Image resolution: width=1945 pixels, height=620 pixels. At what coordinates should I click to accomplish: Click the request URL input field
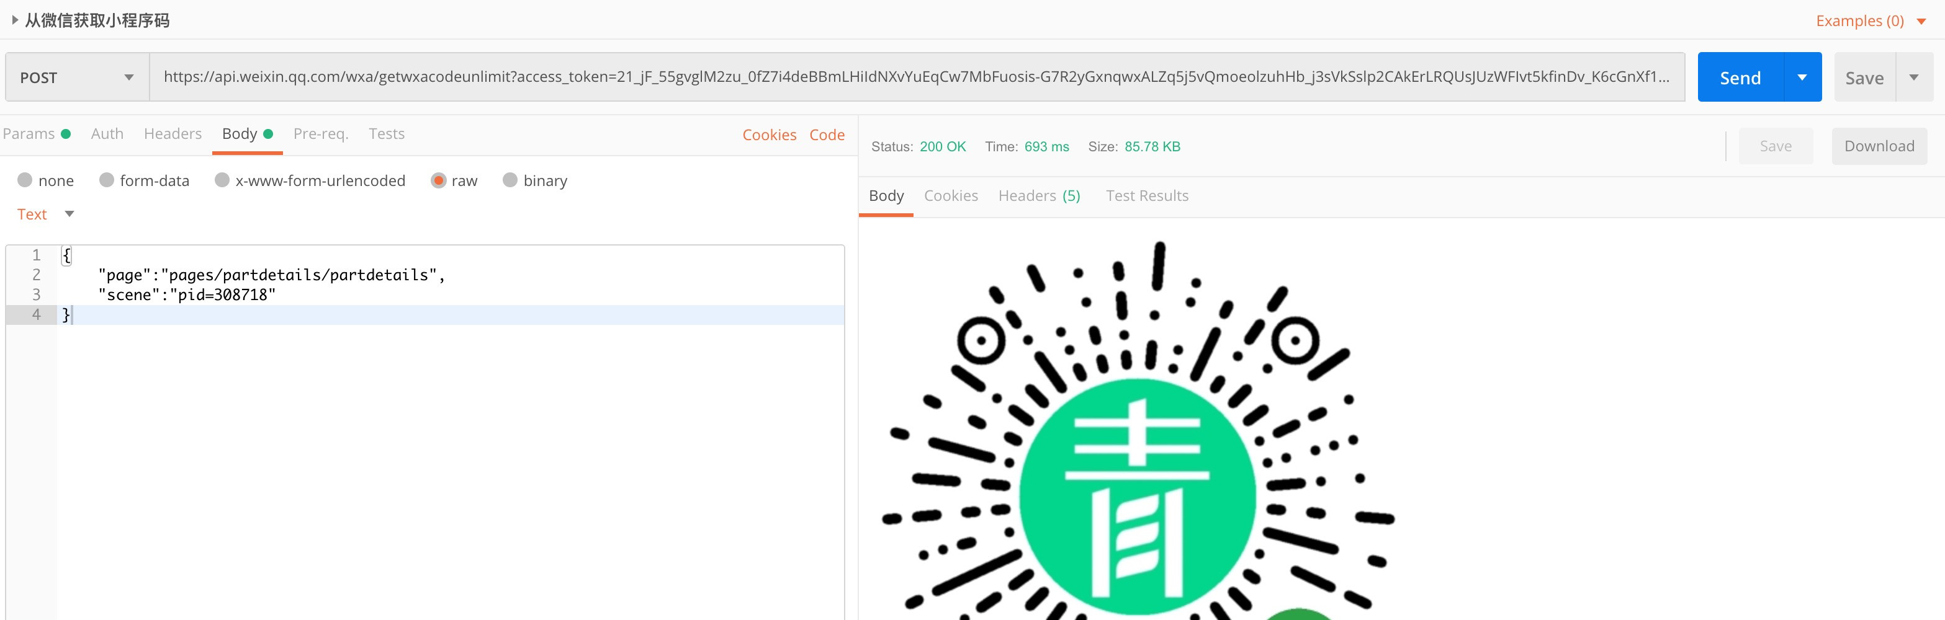click(917, 77)
